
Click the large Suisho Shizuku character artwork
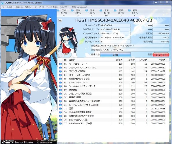pyautogui.click(x=29, y=75)
